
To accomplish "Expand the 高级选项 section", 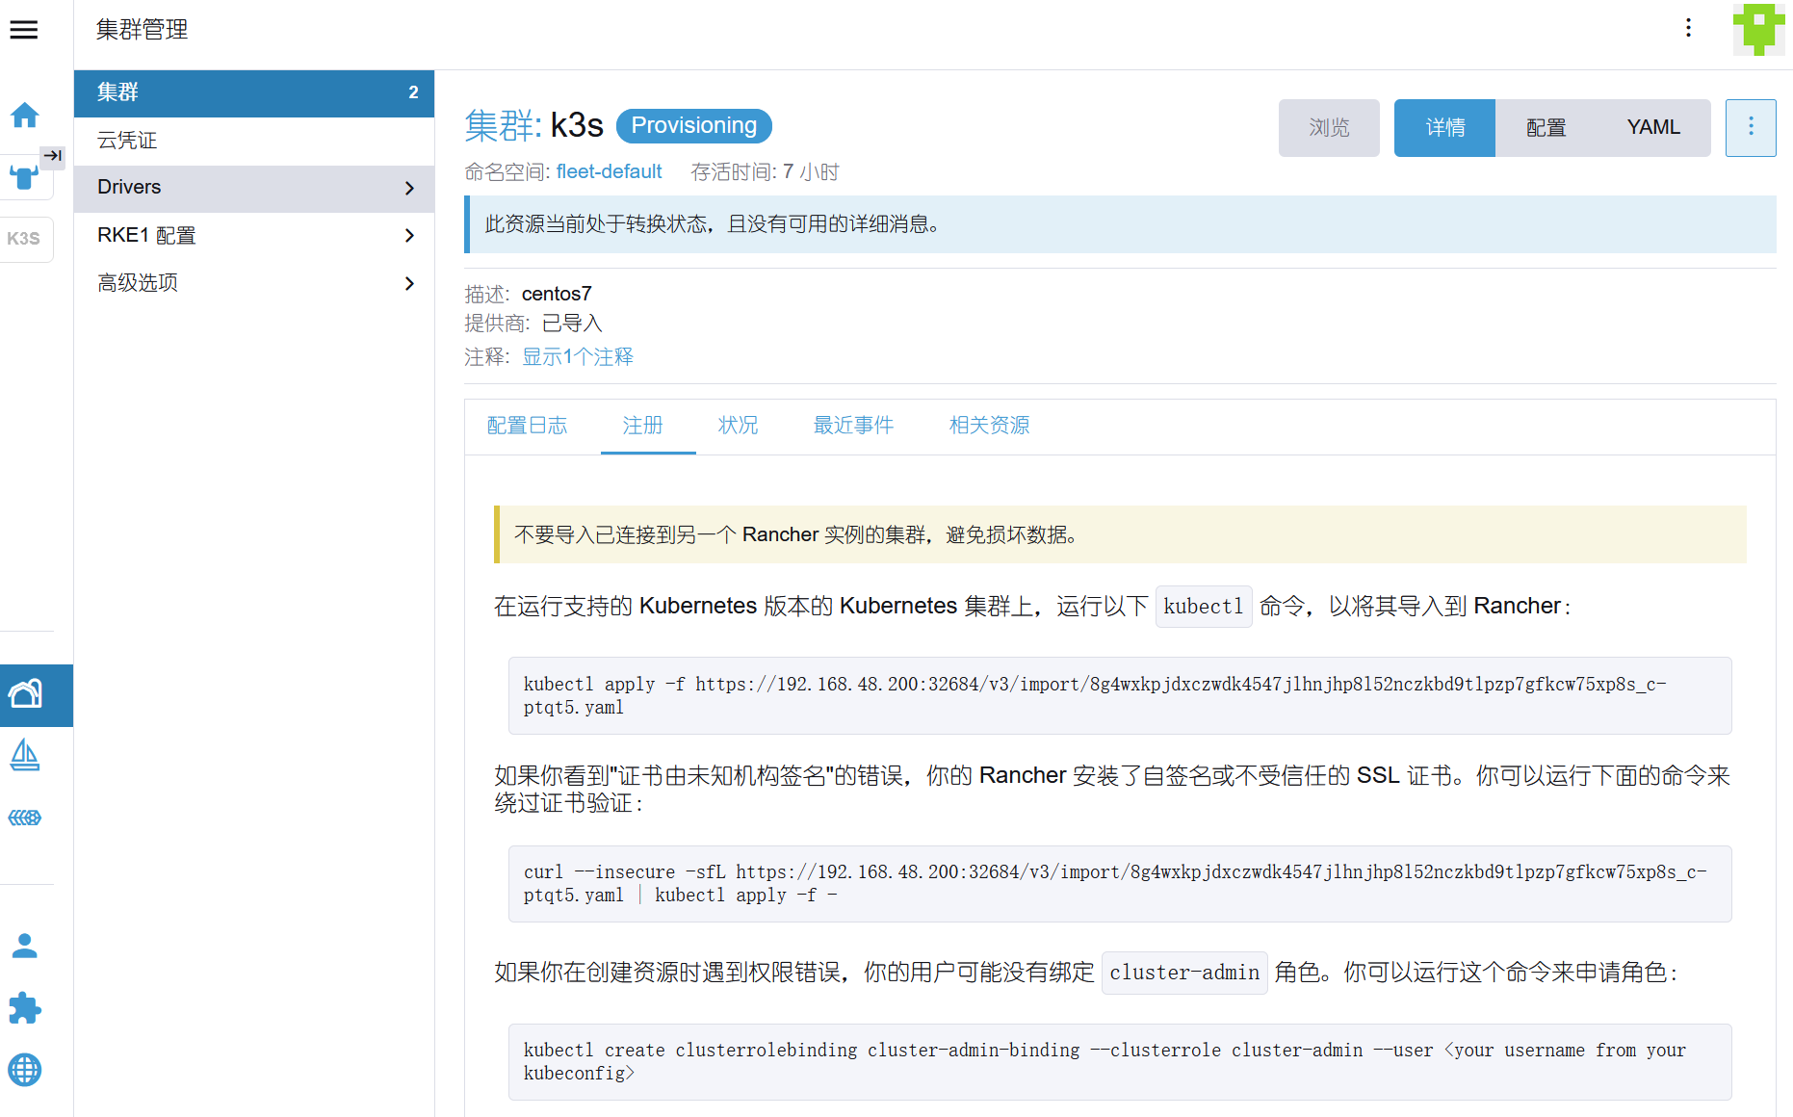I will pyautogui.click(x=254, y=283).
